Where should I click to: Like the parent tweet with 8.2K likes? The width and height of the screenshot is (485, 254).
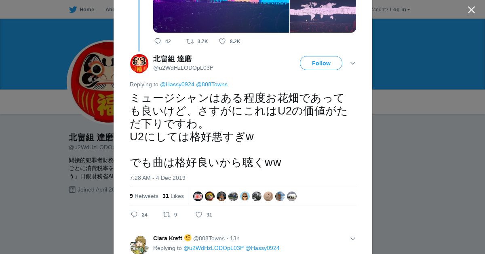pyautogui.click(x=222, y=41)
